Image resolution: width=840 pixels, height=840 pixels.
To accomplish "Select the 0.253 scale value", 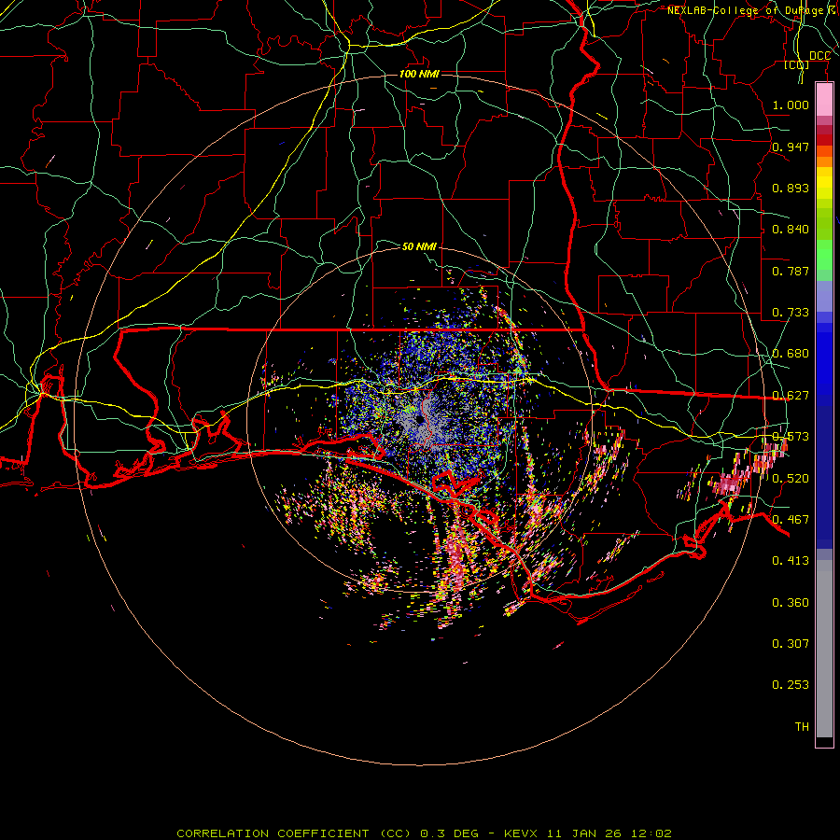I will point(791,685).
